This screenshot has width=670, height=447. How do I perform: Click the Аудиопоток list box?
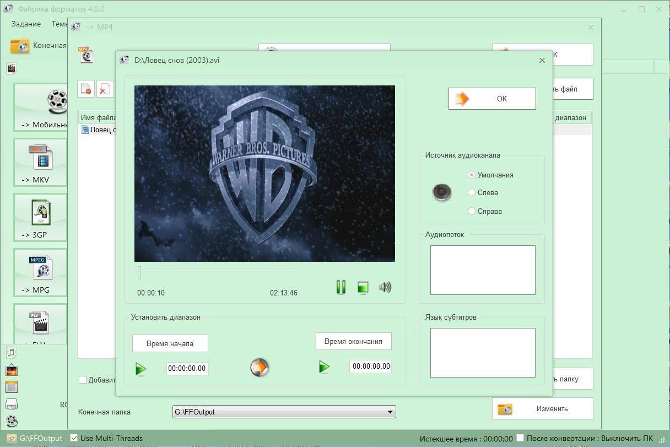(483, 270)
